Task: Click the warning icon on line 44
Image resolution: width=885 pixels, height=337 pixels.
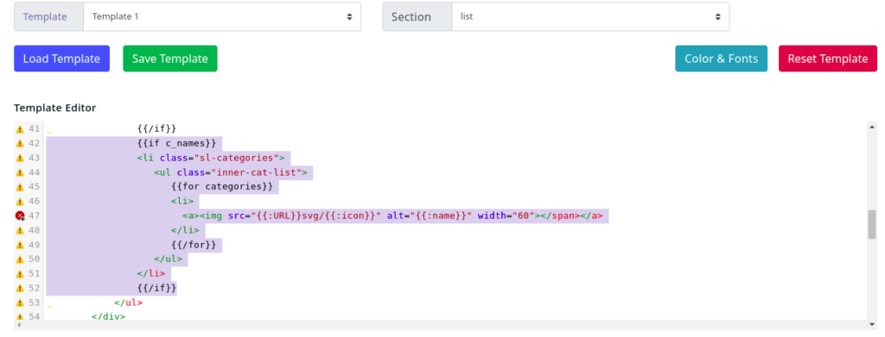Action: pos(20,172)
